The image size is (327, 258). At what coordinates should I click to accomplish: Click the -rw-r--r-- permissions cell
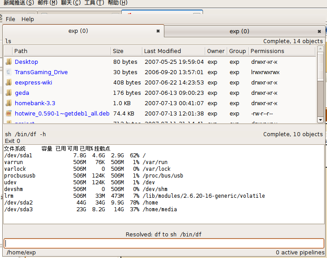(x=262, y=114)
